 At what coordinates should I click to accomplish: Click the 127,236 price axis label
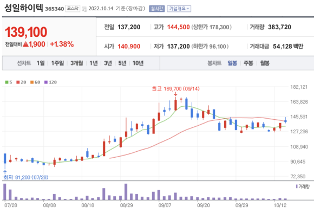(299, 131)
